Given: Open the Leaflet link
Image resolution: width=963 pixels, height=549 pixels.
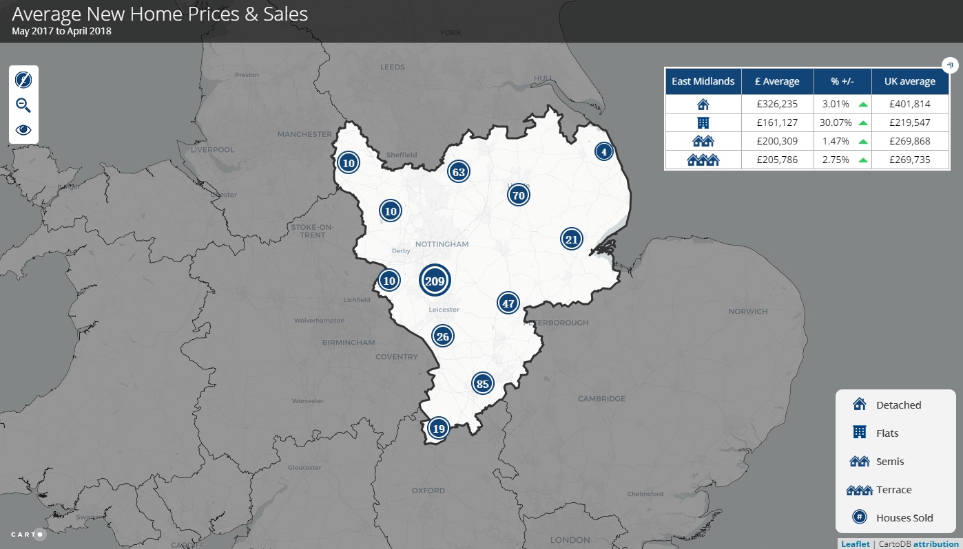Looking at the screenshot, I should tap(855, 543).
